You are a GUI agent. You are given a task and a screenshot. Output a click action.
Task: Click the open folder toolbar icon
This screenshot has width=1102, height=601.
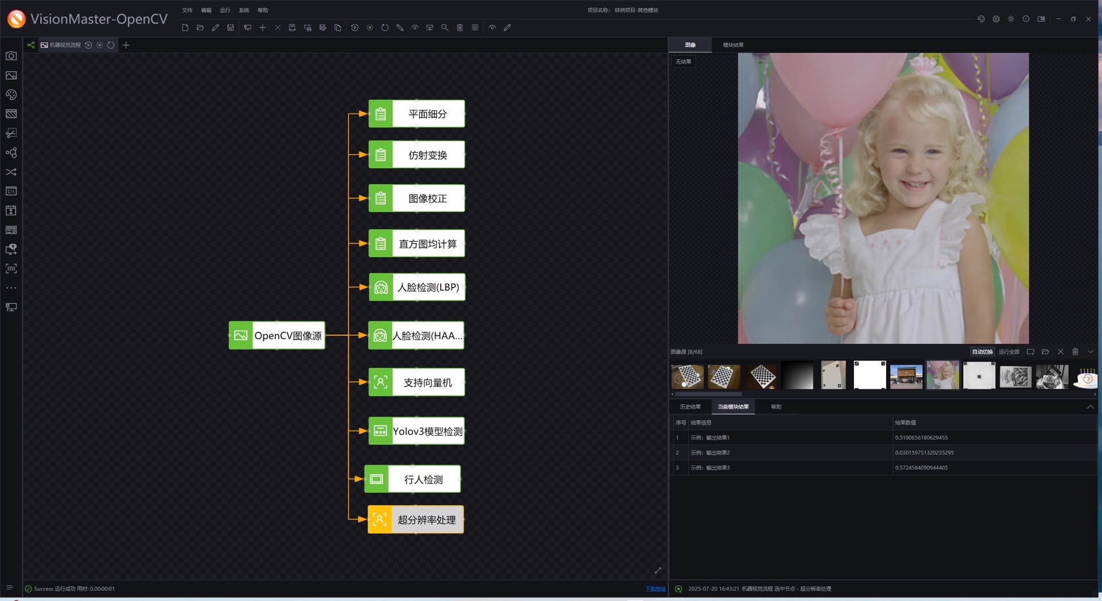200,28
